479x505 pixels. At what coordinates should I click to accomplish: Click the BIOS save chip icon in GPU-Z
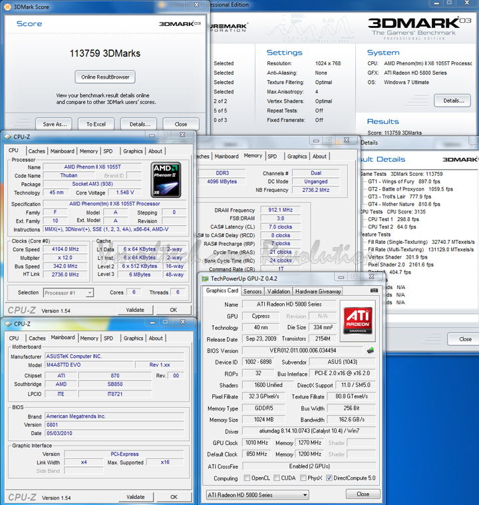(x=371, y=350)
